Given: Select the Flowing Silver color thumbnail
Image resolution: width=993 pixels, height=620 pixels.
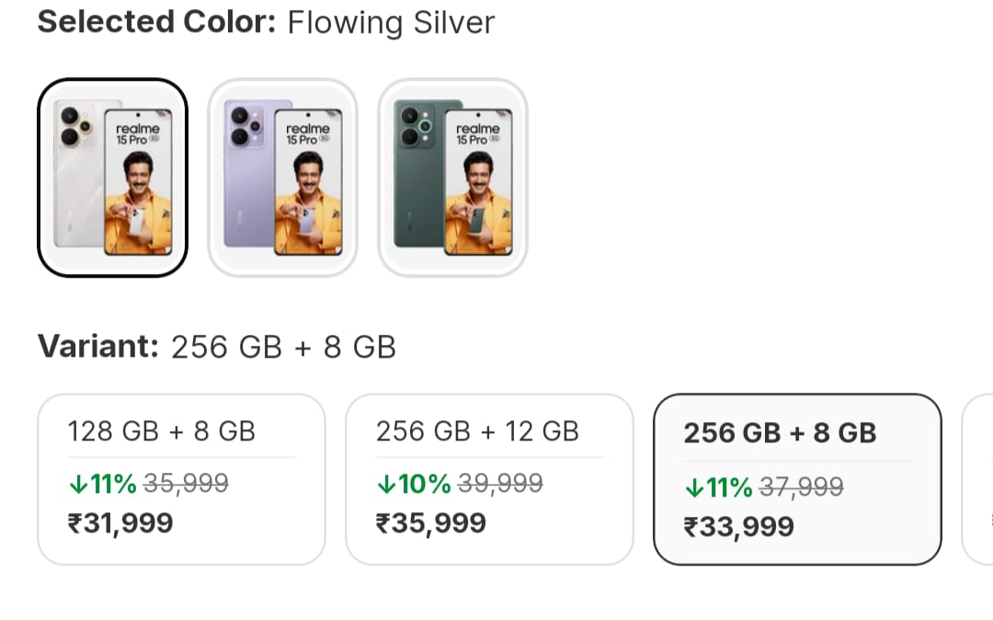Looking at the screenshot, I should [112, 178].
